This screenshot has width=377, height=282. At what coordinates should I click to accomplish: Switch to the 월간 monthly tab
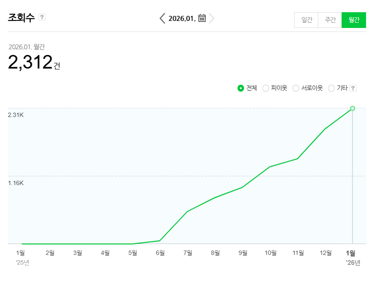pos(354,20)
